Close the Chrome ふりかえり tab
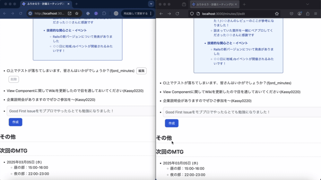321x180 pixels. tap(68, 4)
